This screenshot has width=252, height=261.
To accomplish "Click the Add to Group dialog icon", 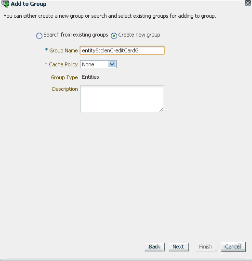I will point(5,4).
